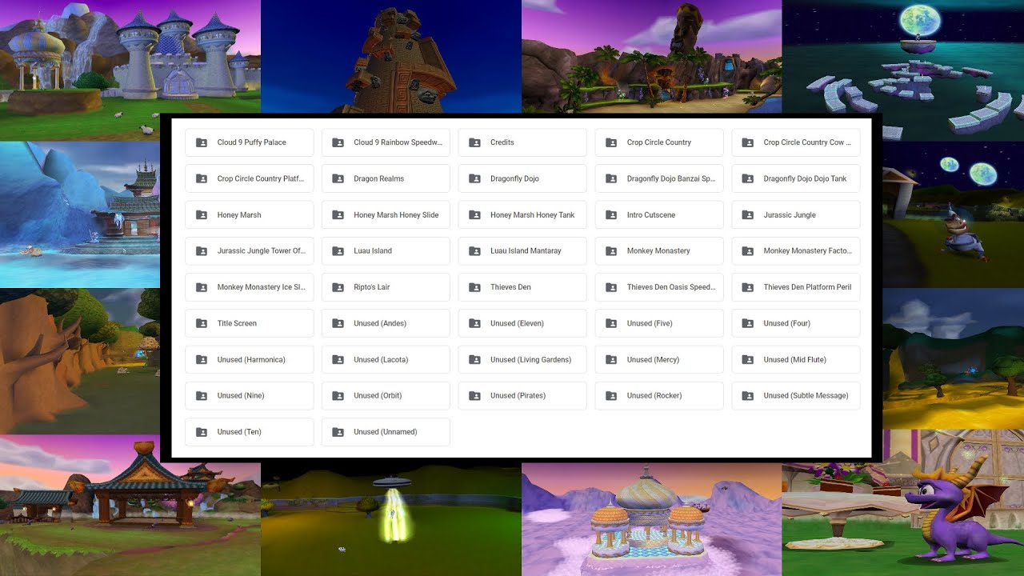
Task: Select the Unused (Pirates) folder name
Action: (518, 396)
